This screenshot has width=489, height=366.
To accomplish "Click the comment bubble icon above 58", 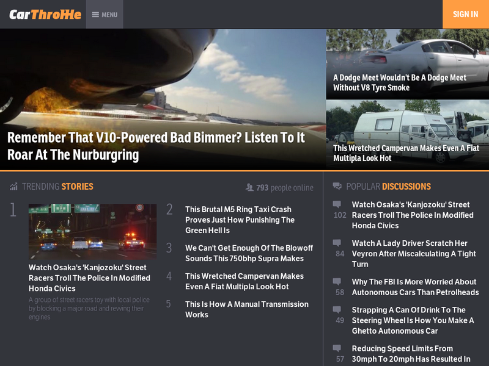I will (337, 281).
